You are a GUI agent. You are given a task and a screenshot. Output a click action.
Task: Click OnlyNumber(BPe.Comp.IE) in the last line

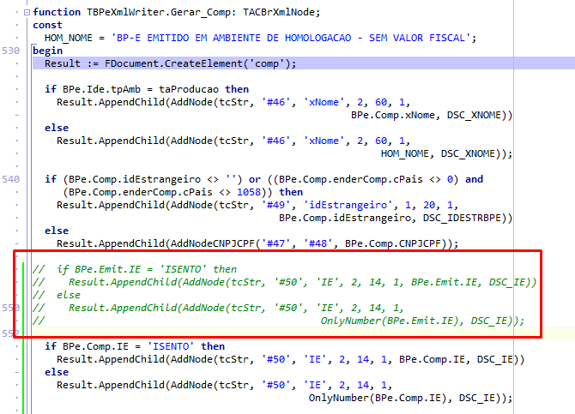[378, 398]
